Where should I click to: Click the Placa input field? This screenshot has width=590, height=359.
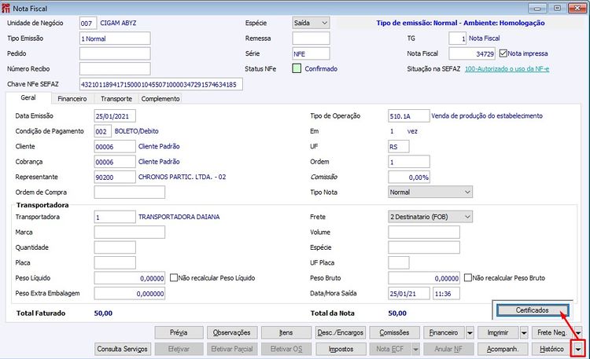coord(115,262)
